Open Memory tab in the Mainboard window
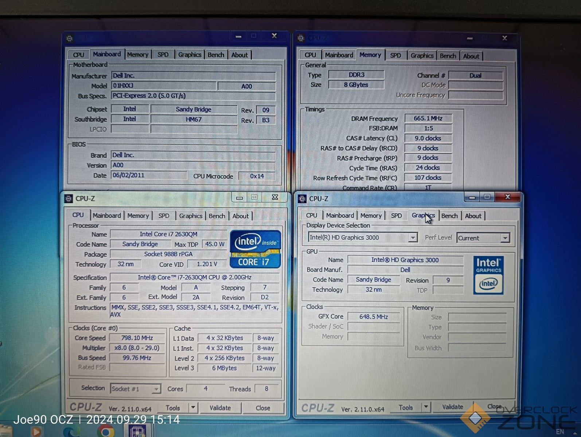This screenshot has width=581, height=437. pos(137,55)
